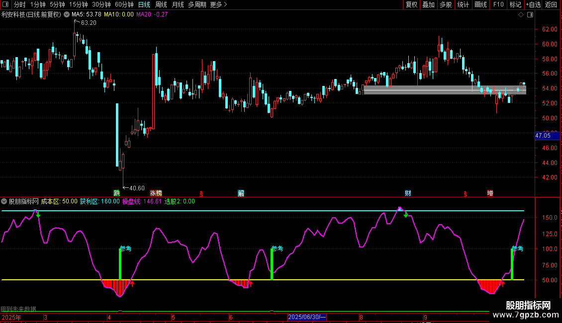The image size is (562, 323).
Task: Select the 15分钟 period tab
Action: click(79, 4)
